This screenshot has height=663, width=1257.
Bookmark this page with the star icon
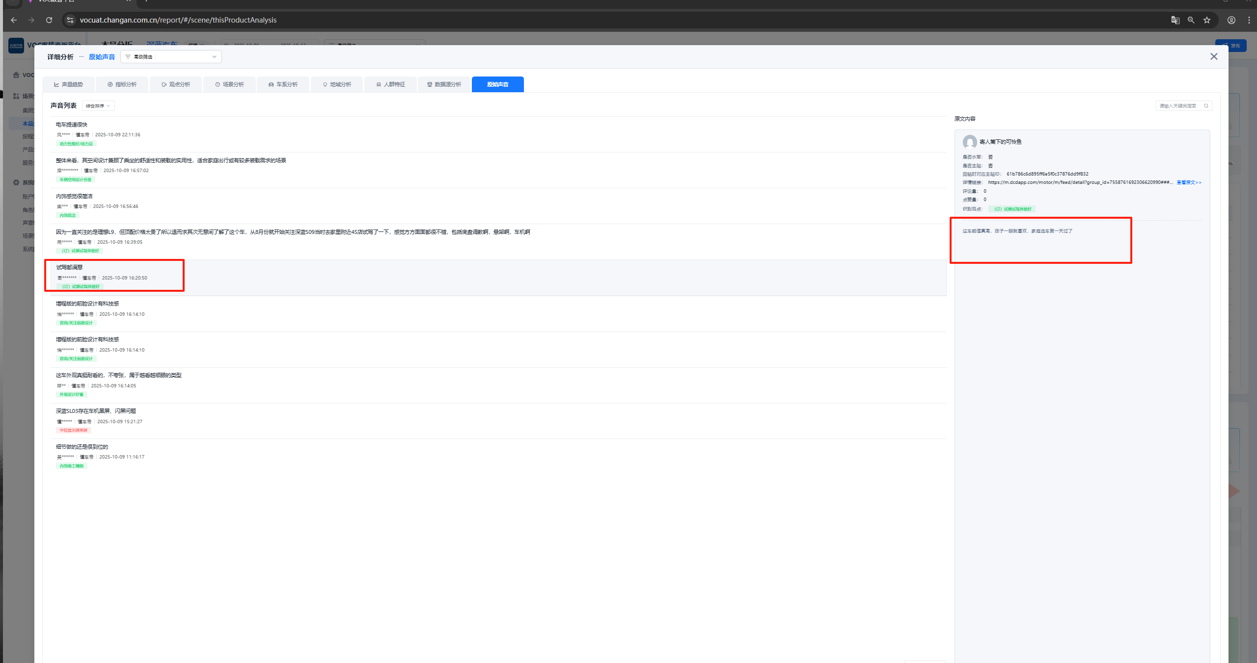click(1207, 20)
